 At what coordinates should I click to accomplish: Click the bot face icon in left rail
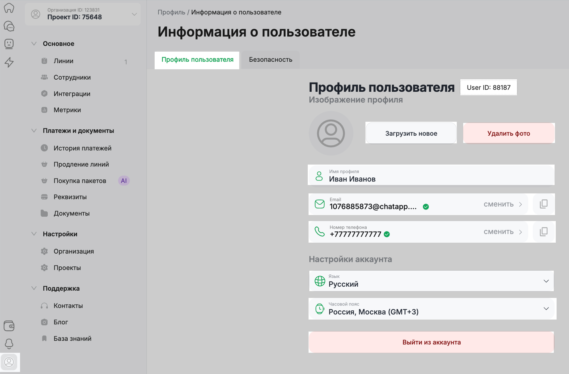point(9,44)
